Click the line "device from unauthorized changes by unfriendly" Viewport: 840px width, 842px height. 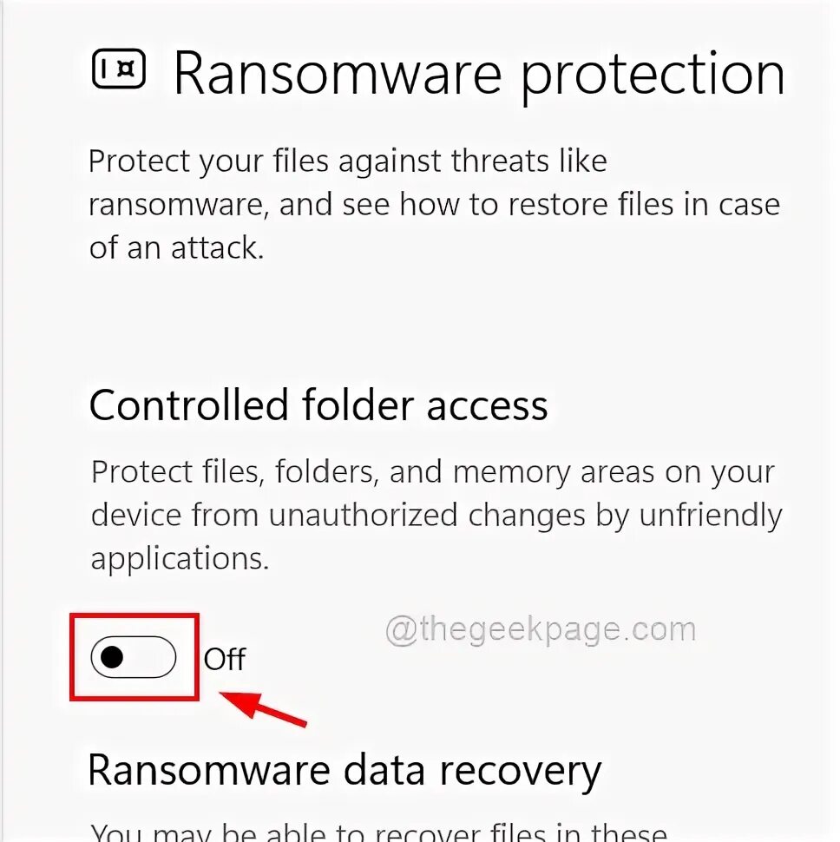click(x=436, y=516)
